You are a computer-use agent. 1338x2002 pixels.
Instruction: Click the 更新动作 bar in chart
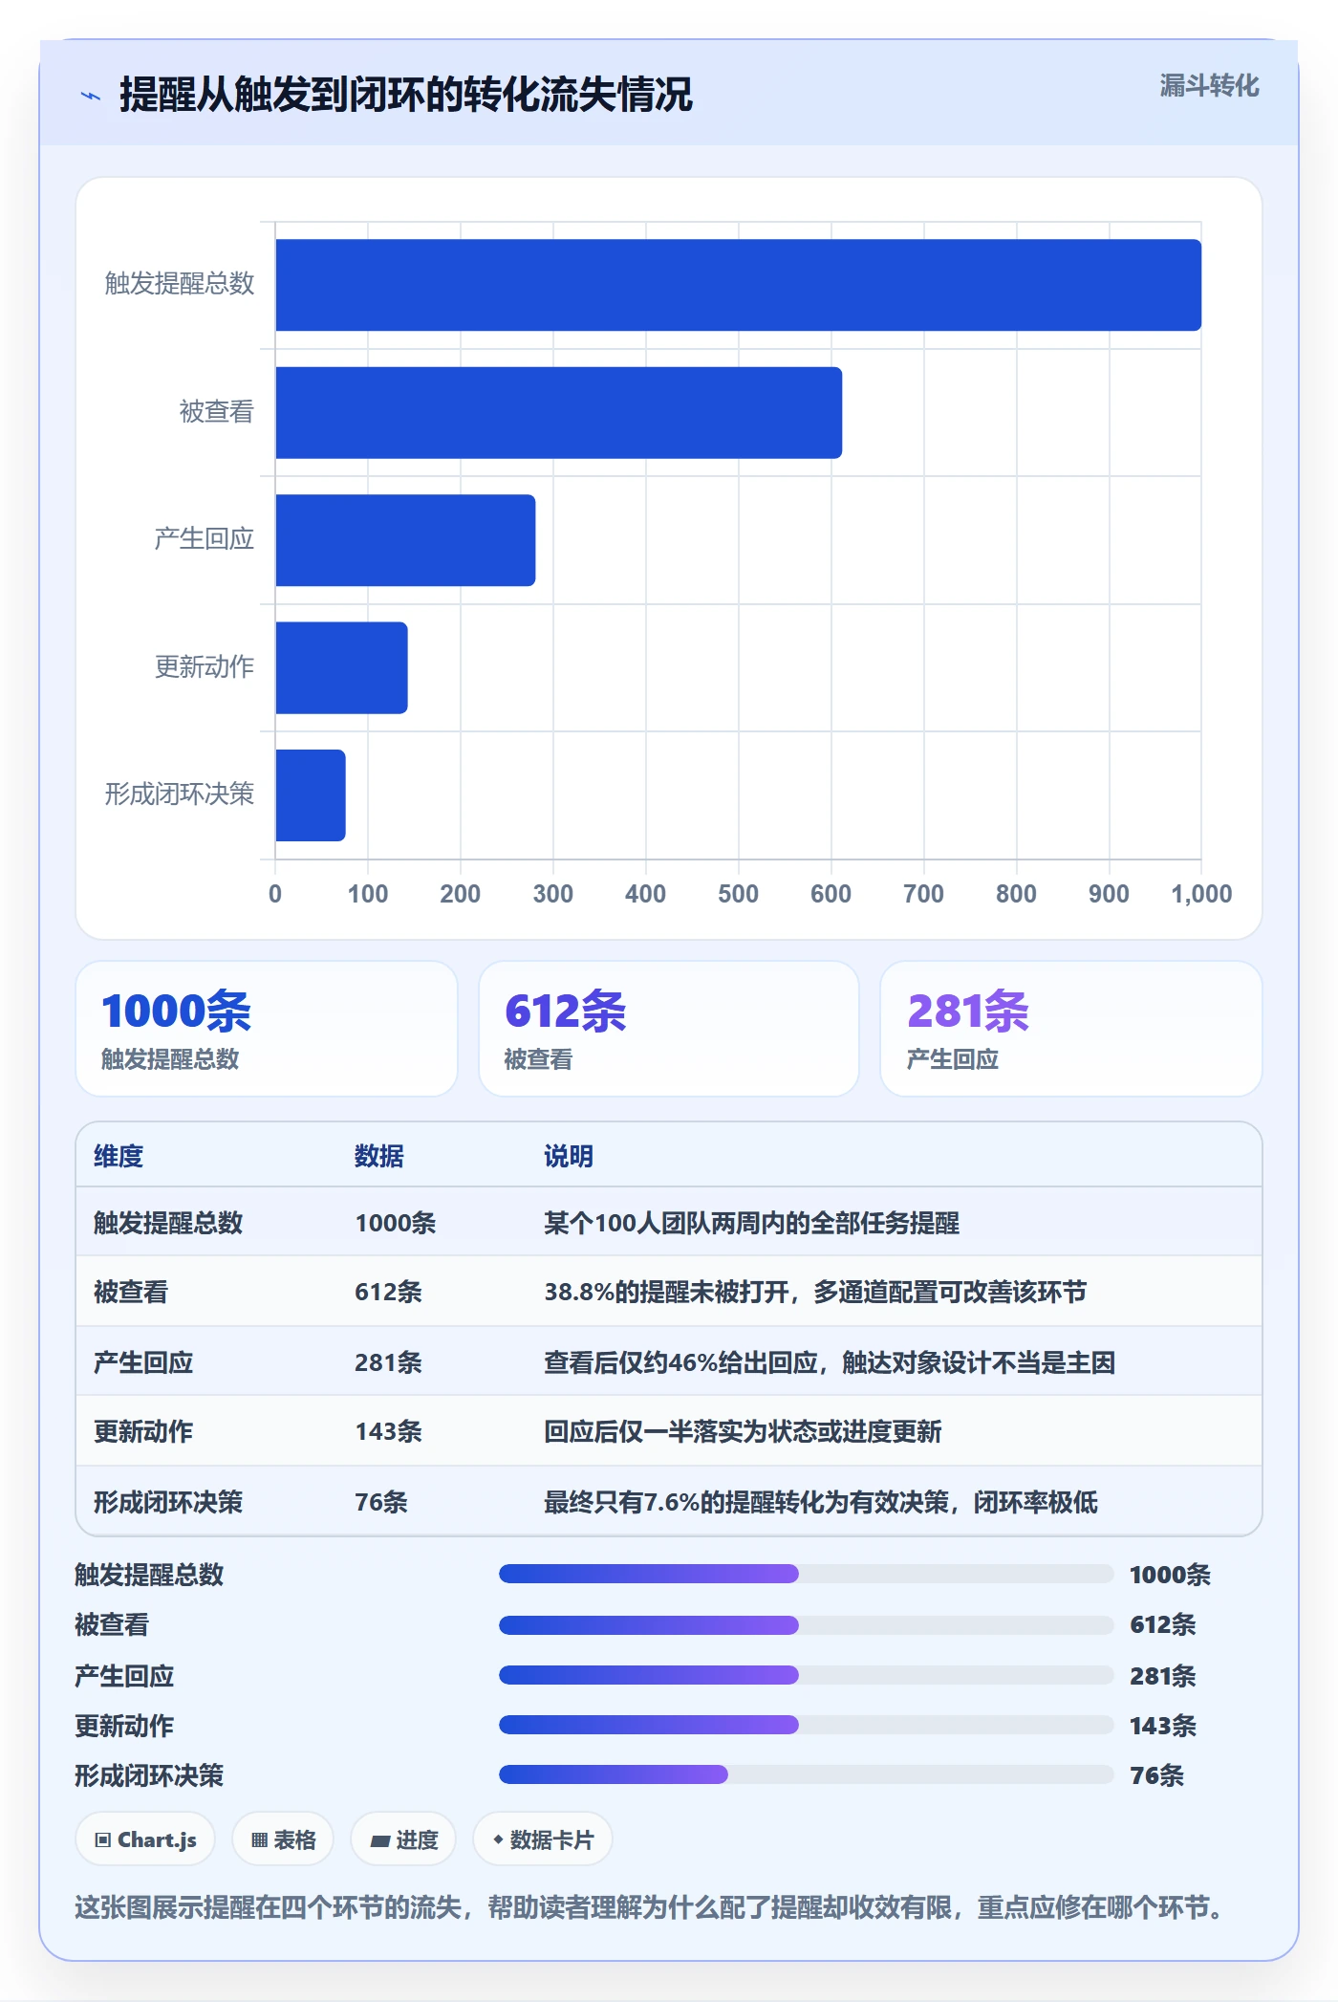[x=341, y=667]
